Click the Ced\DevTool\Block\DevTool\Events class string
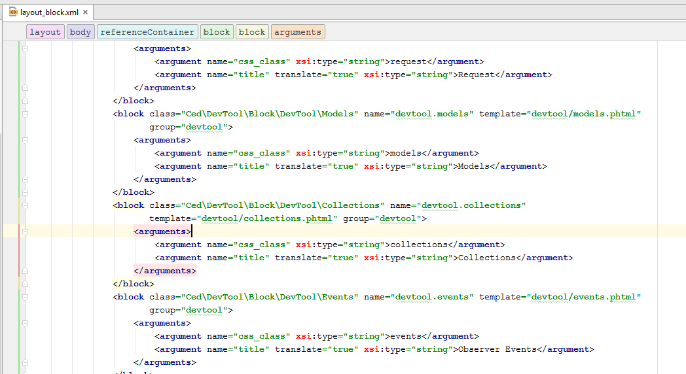686x374 pixels. pyautogui.click(x=270, y=297)
